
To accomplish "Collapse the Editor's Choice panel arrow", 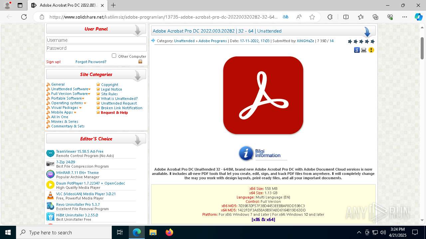I will pos(137,140).
